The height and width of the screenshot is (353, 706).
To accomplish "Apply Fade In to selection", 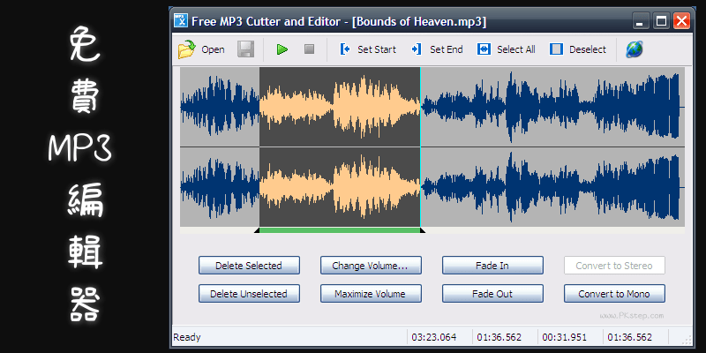I will coord(492,266).
